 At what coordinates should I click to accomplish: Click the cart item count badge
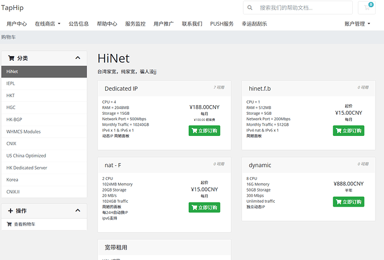pyautogui.click(x=371, y=4)
